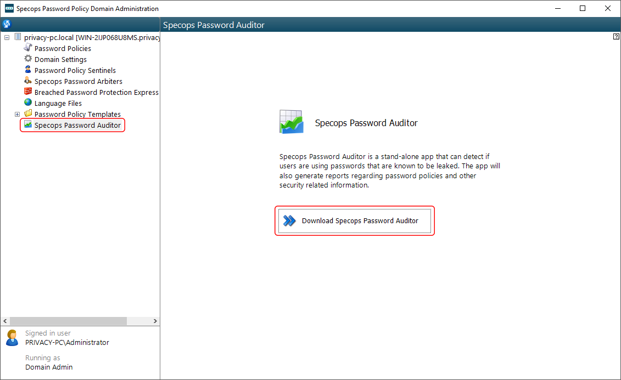Click the Signed in user label

click(48, 333)
